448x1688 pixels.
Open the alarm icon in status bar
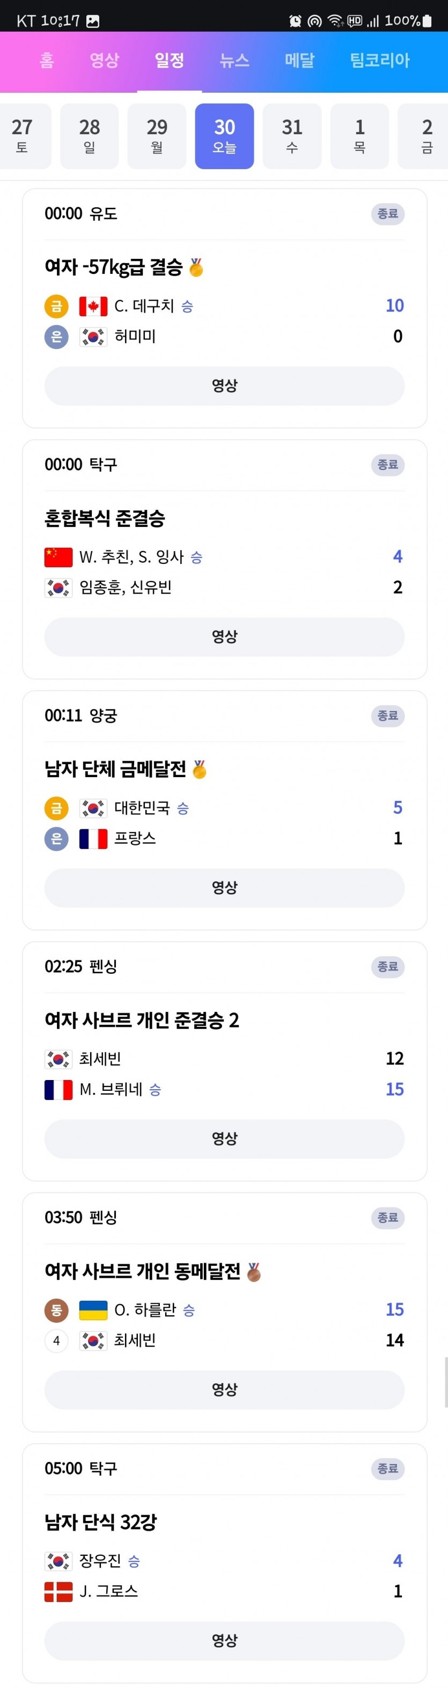[296, 21]
